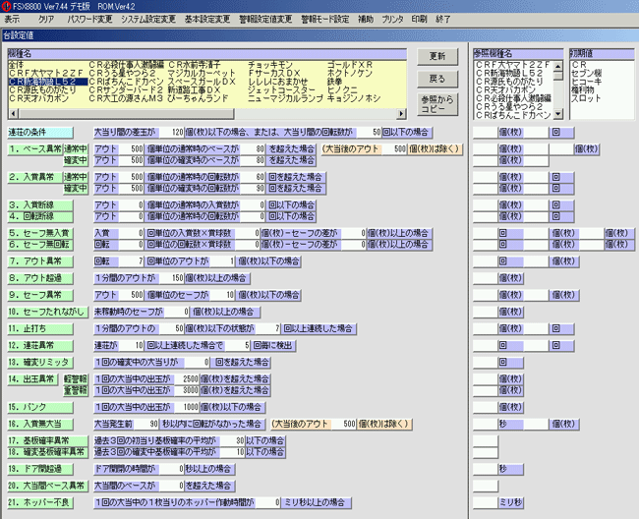The width and height of the screenshot is (639, 519).
Task: Click the 止打ち アウト field showing 50
Action: tap(172, 328)
